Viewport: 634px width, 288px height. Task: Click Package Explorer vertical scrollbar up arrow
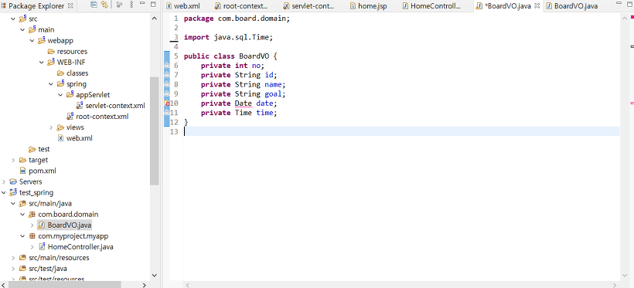click(x=154, y=19)
